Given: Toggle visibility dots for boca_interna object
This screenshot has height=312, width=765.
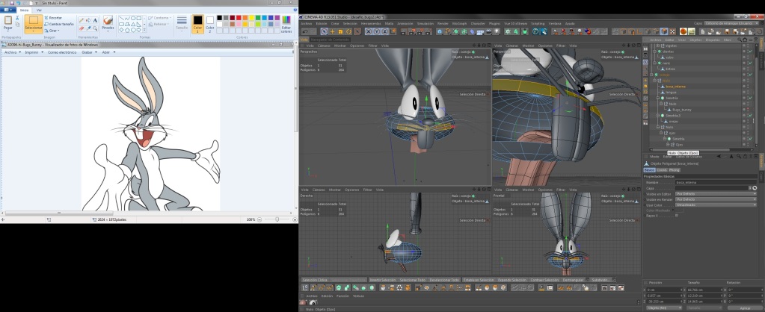Looking at the screenshot, I should tap(747, 86).
